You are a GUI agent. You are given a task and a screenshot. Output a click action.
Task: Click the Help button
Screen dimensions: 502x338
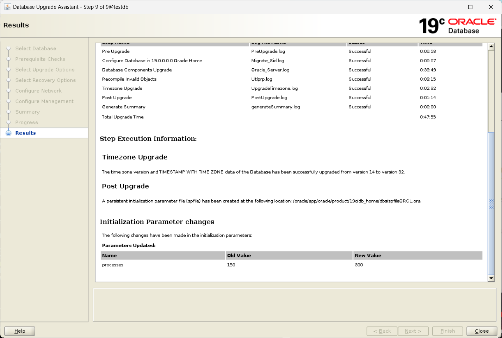[x=20, y=331]
